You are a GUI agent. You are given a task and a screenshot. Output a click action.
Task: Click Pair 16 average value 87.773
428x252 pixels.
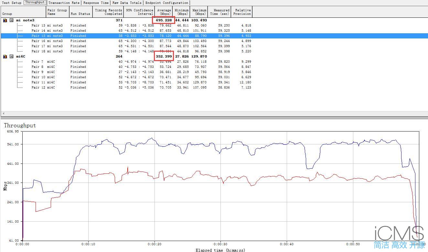[166, 41]
